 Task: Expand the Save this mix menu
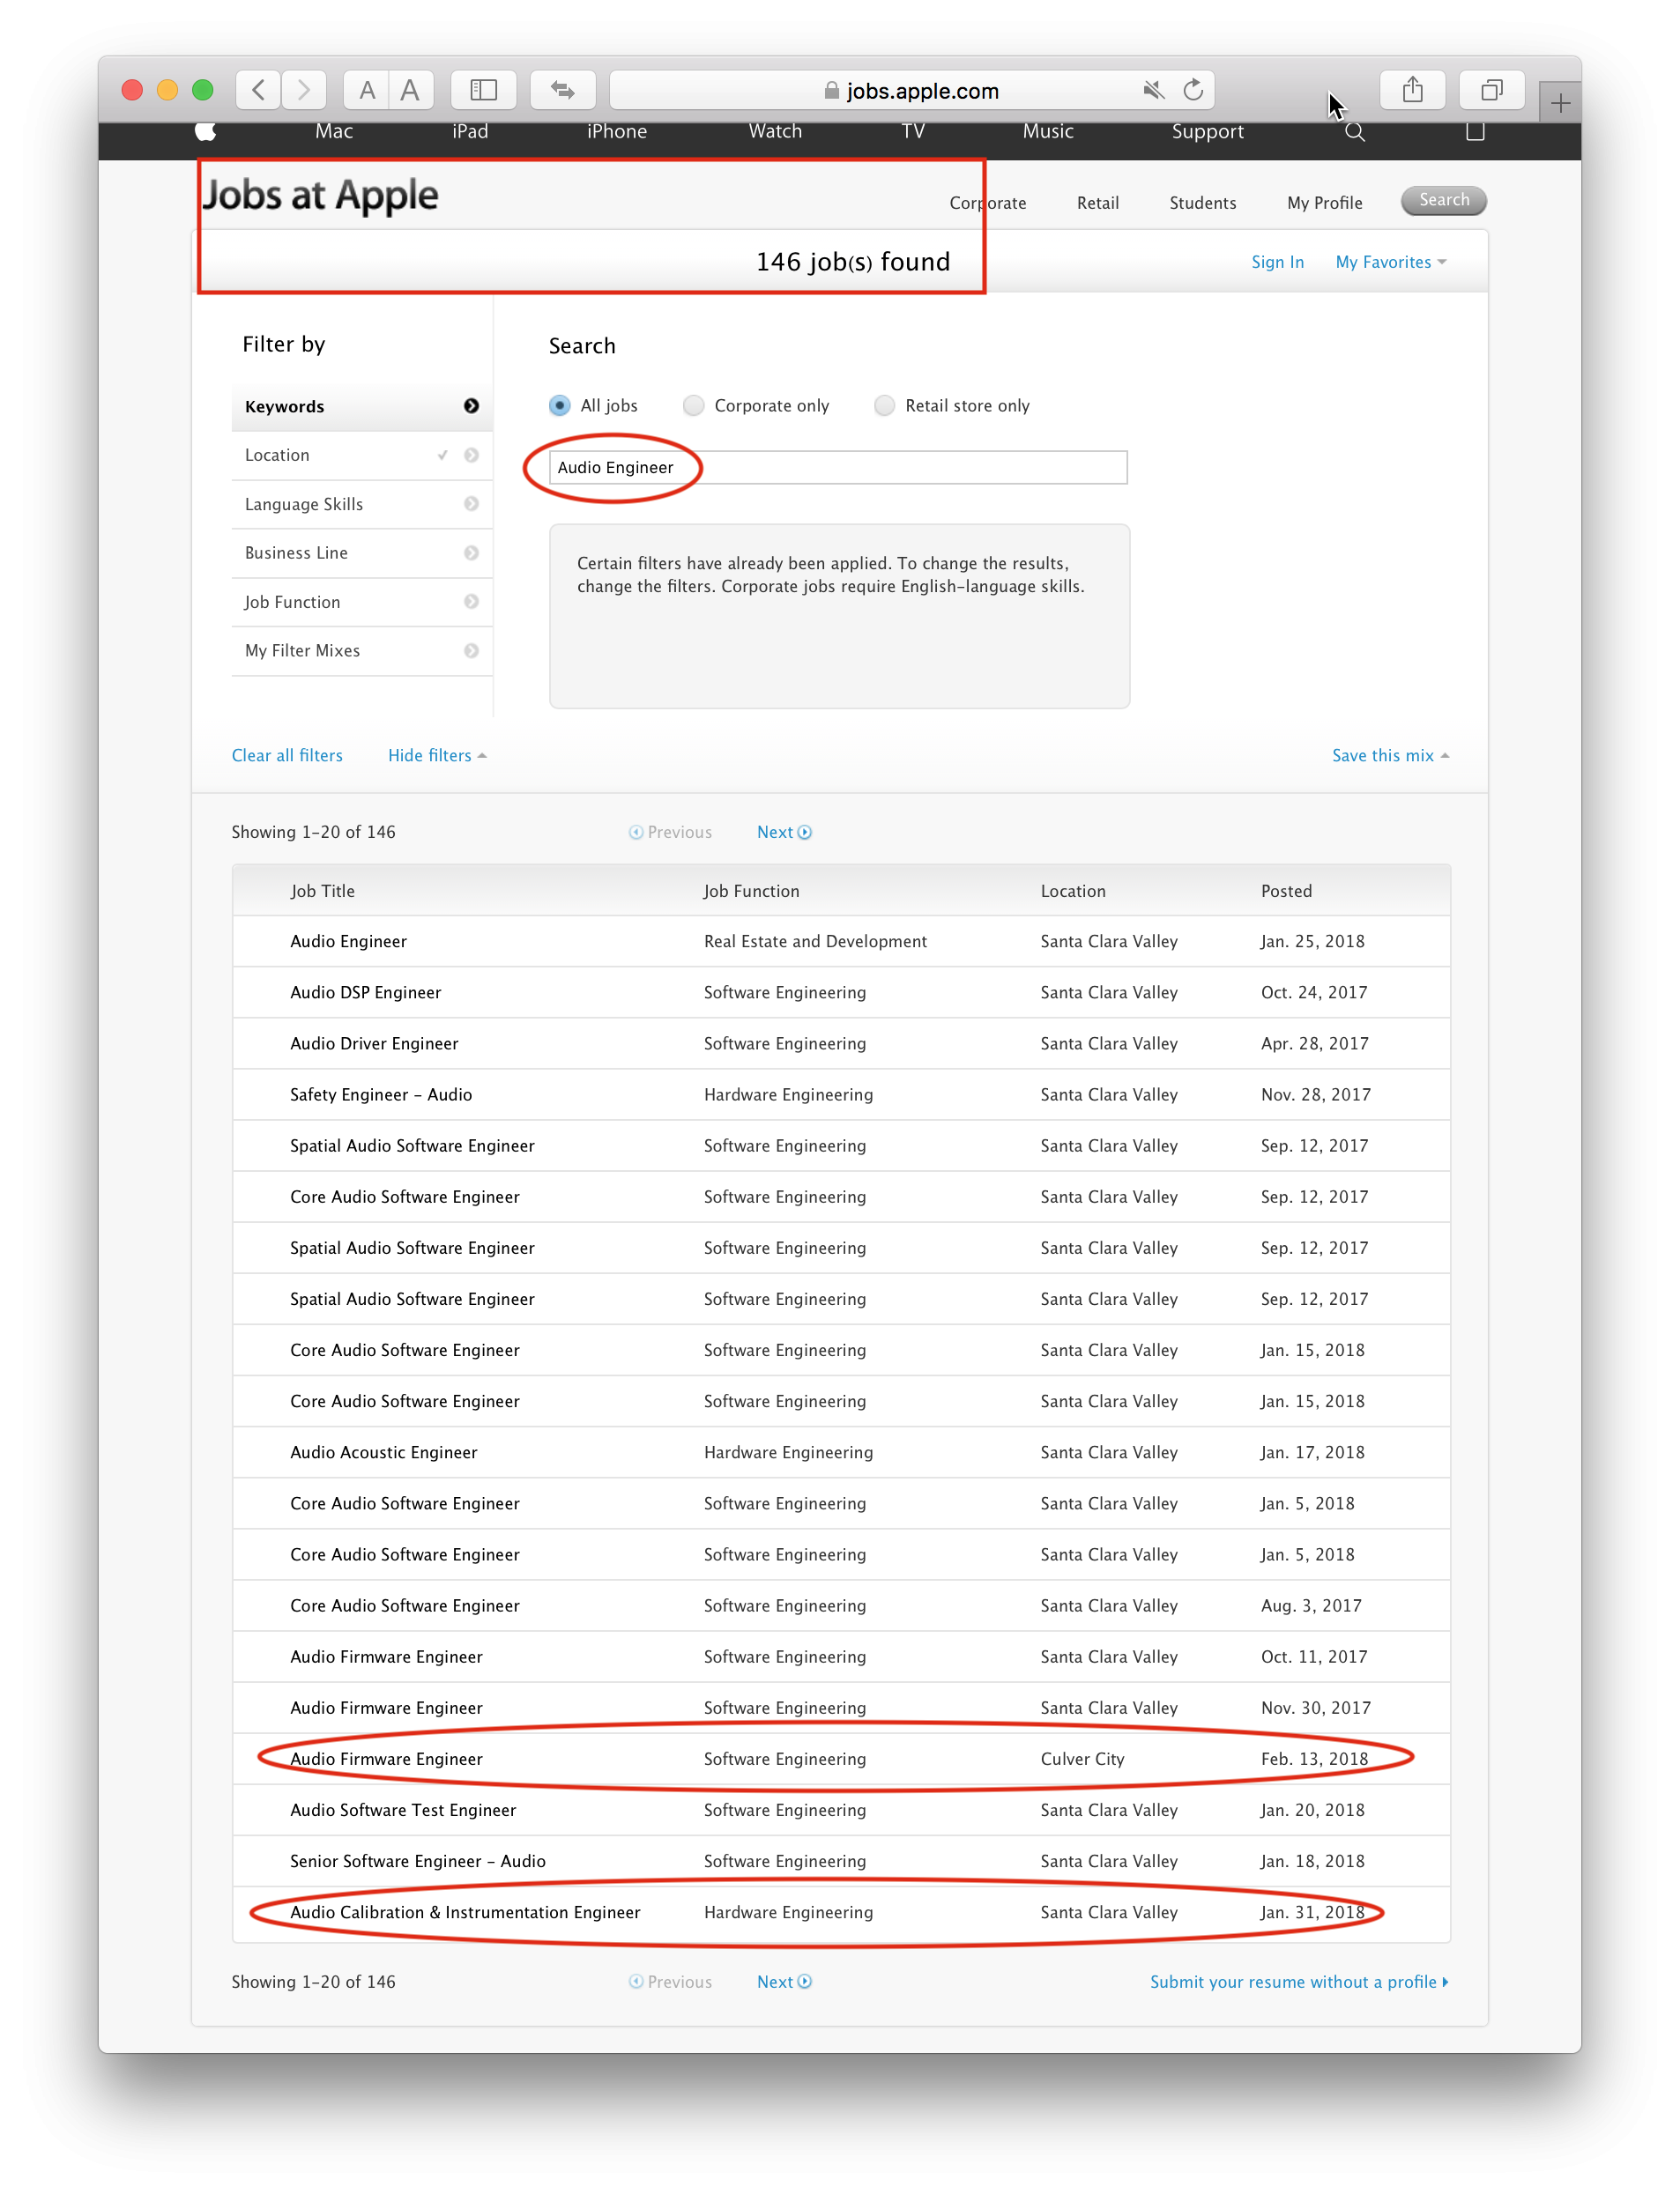click(1389, 756)
